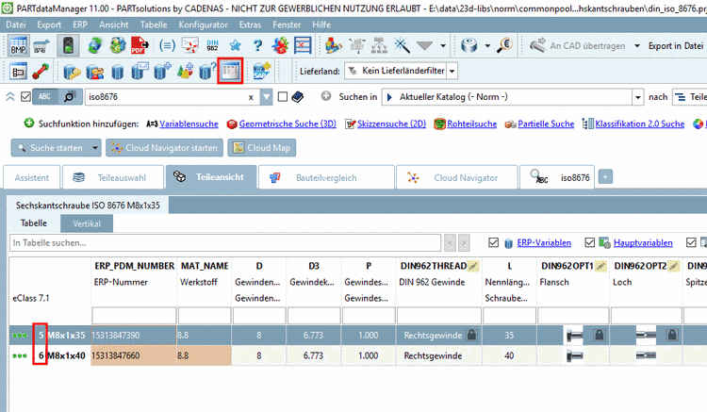707x412 pixels.
Task: Toggle the magnifier search mode button
Action: (x=70, y=96)
